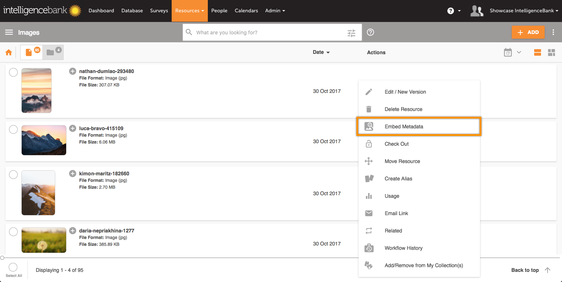Screen dimensions: 562x282
Task: Open advanced search filter options icon
Action: pos(351,33)
